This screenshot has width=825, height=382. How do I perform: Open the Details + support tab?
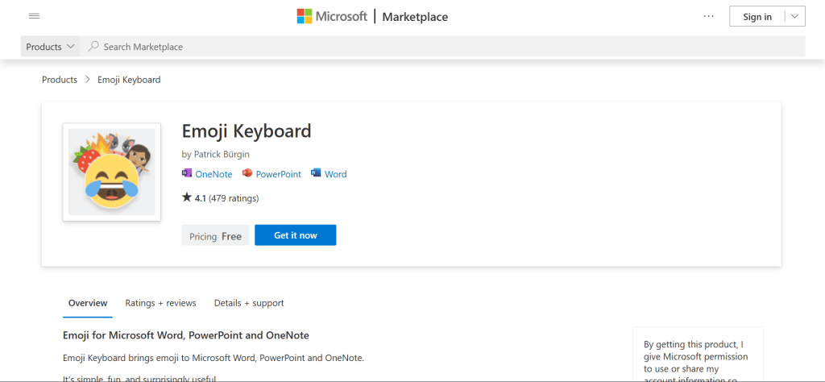(x=249, y=303)
